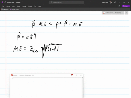Maximize the Mathematica window
131x98 pixels.
click(x=76, y=75)
